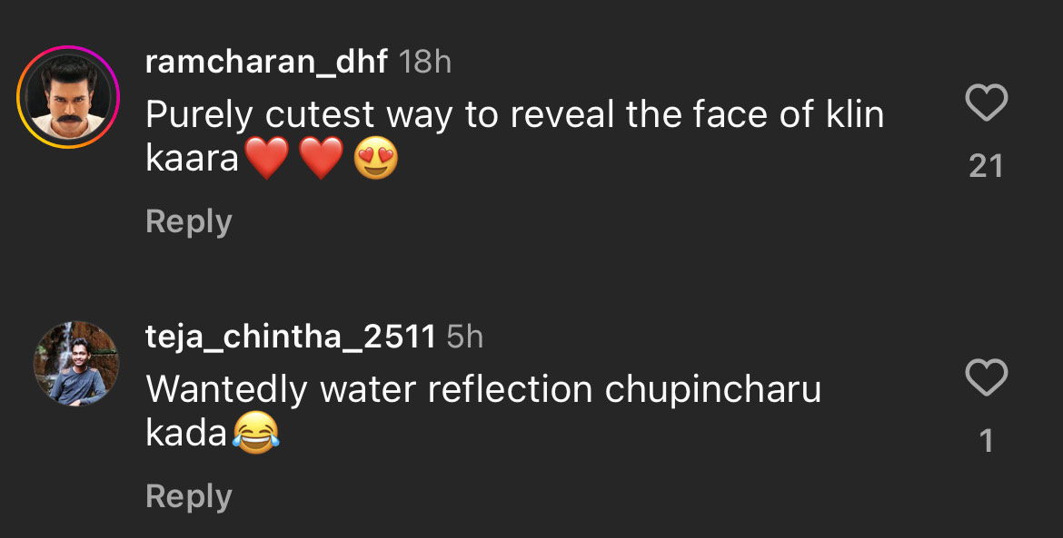Like the comment by ramcharan_dhf

click(x=986, y=103)
